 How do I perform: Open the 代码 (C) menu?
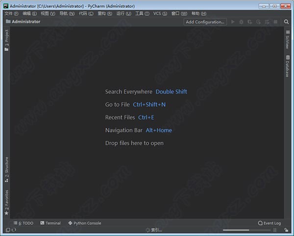[86, 14]
